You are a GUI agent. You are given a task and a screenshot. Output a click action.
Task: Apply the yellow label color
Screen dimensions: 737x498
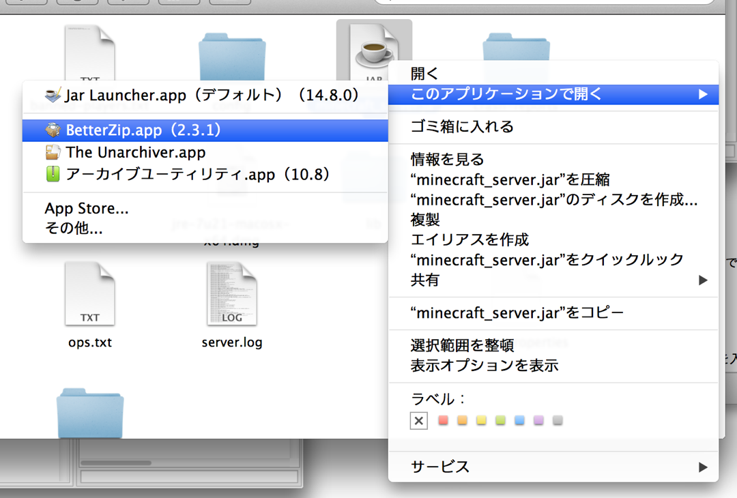(x=481, y=420)
